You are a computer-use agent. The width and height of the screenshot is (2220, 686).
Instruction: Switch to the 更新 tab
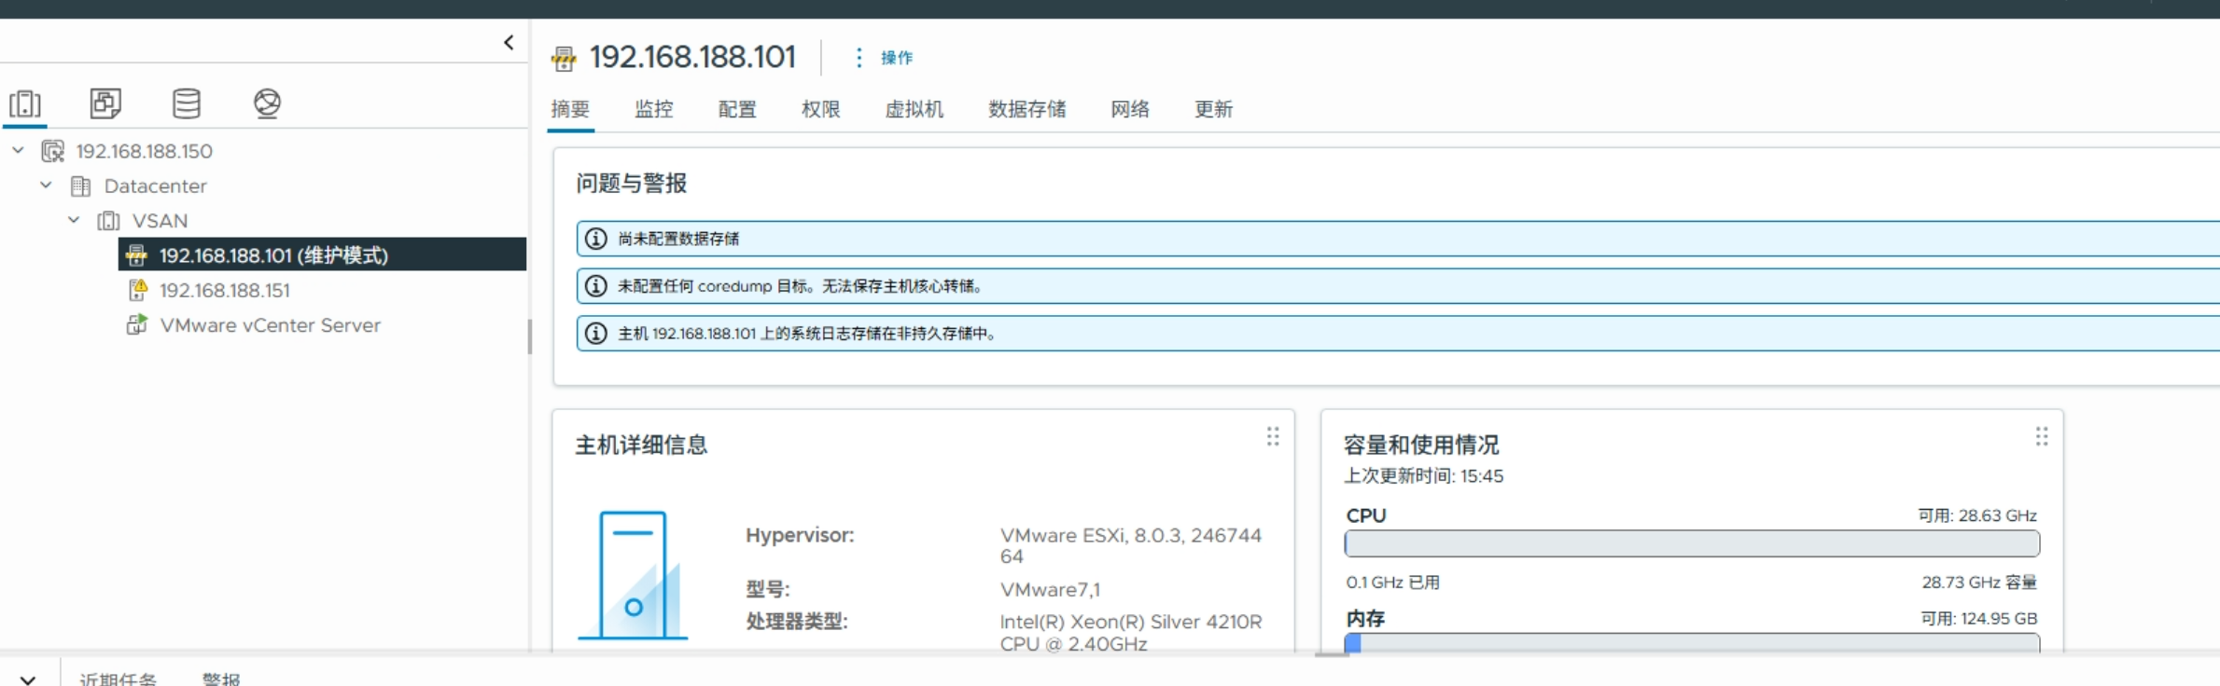pos(1214,110)
